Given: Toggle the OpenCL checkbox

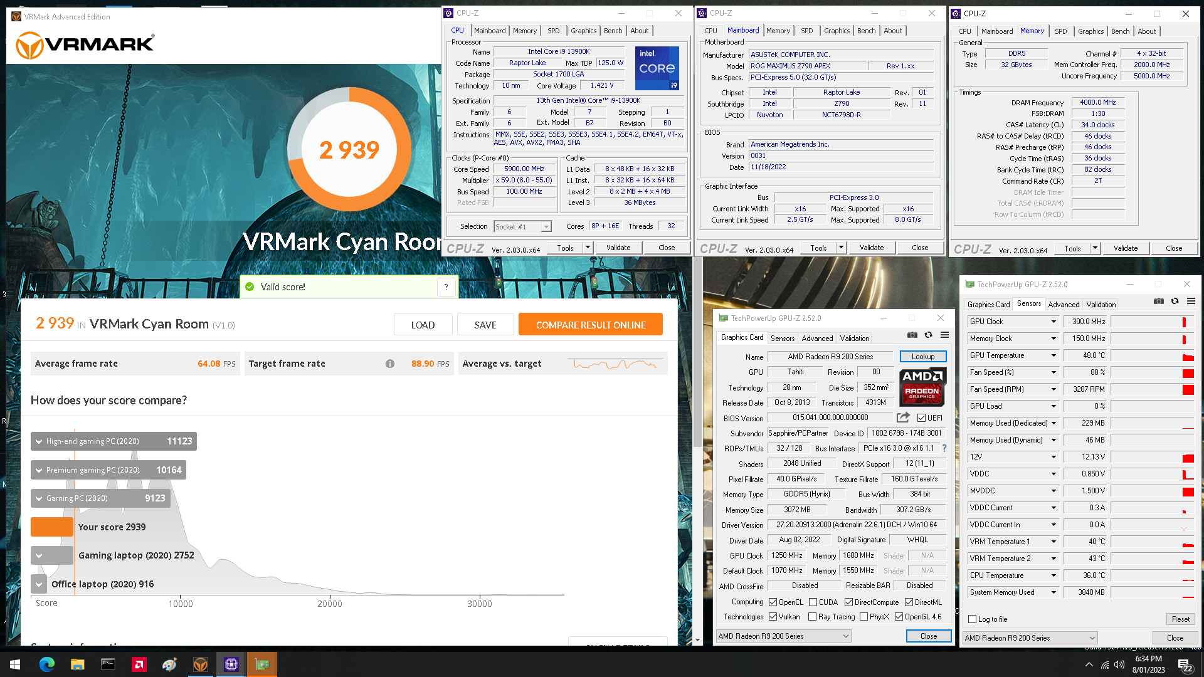Looking at the screenshot, I should pos(773,602).
